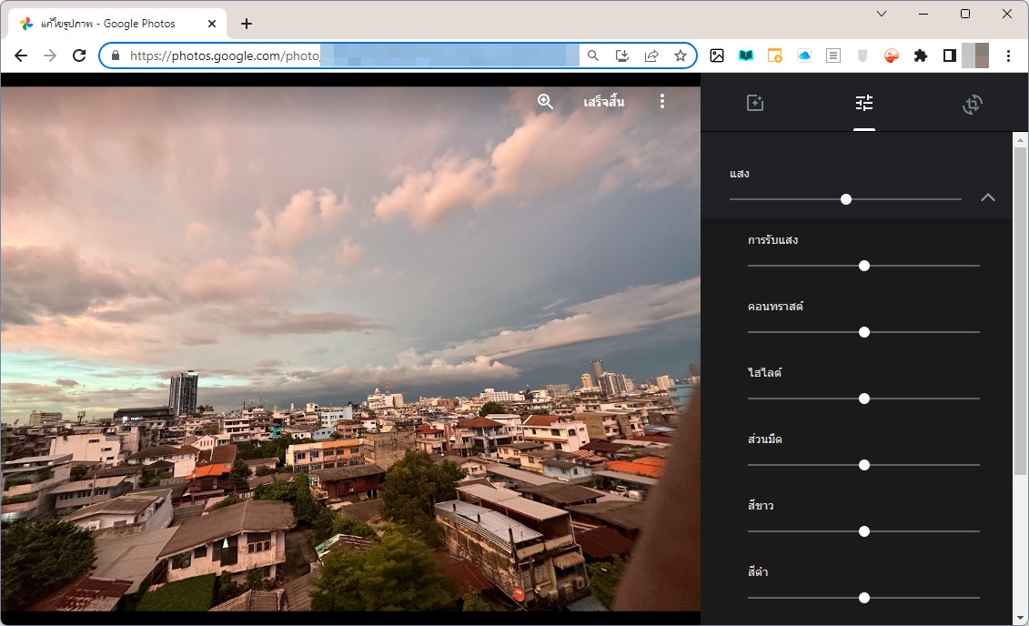Open the crop and rotate tab
1029x626 pixels.
click(x=973, y=104)
